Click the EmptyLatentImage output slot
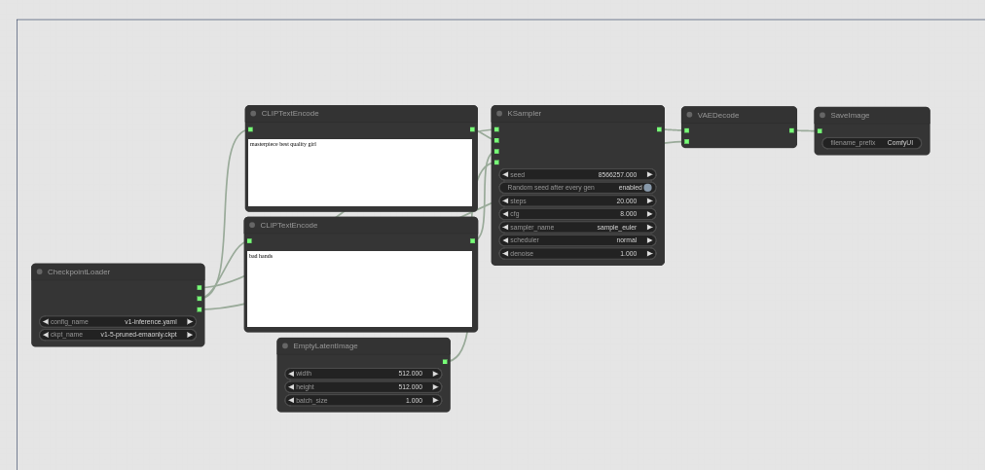The width and height of the screenshot is (985, 470). [445, 362]
